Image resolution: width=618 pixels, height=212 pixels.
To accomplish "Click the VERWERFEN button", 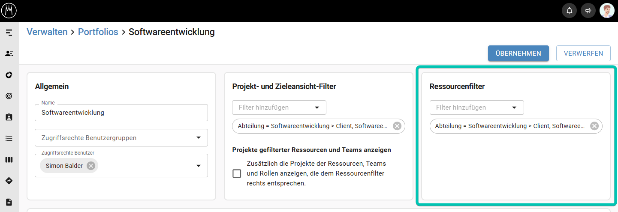I will (x=583, y=54).
